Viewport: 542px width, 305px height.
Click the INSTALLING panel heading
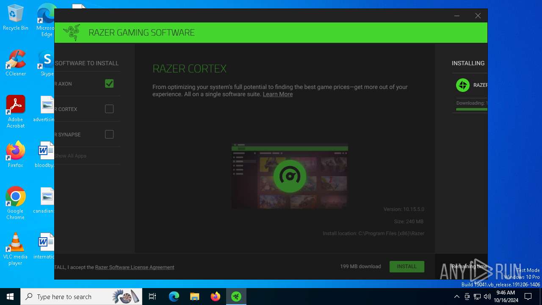coord(468,63)
